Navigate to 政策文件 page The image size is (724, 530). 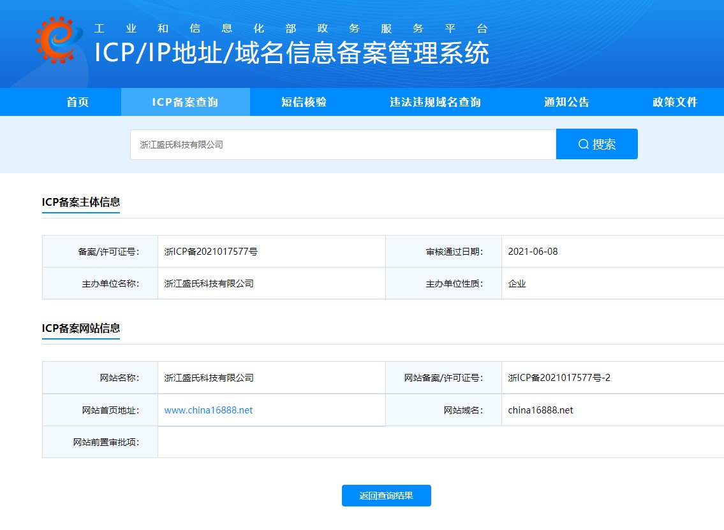tap(675, 102)
